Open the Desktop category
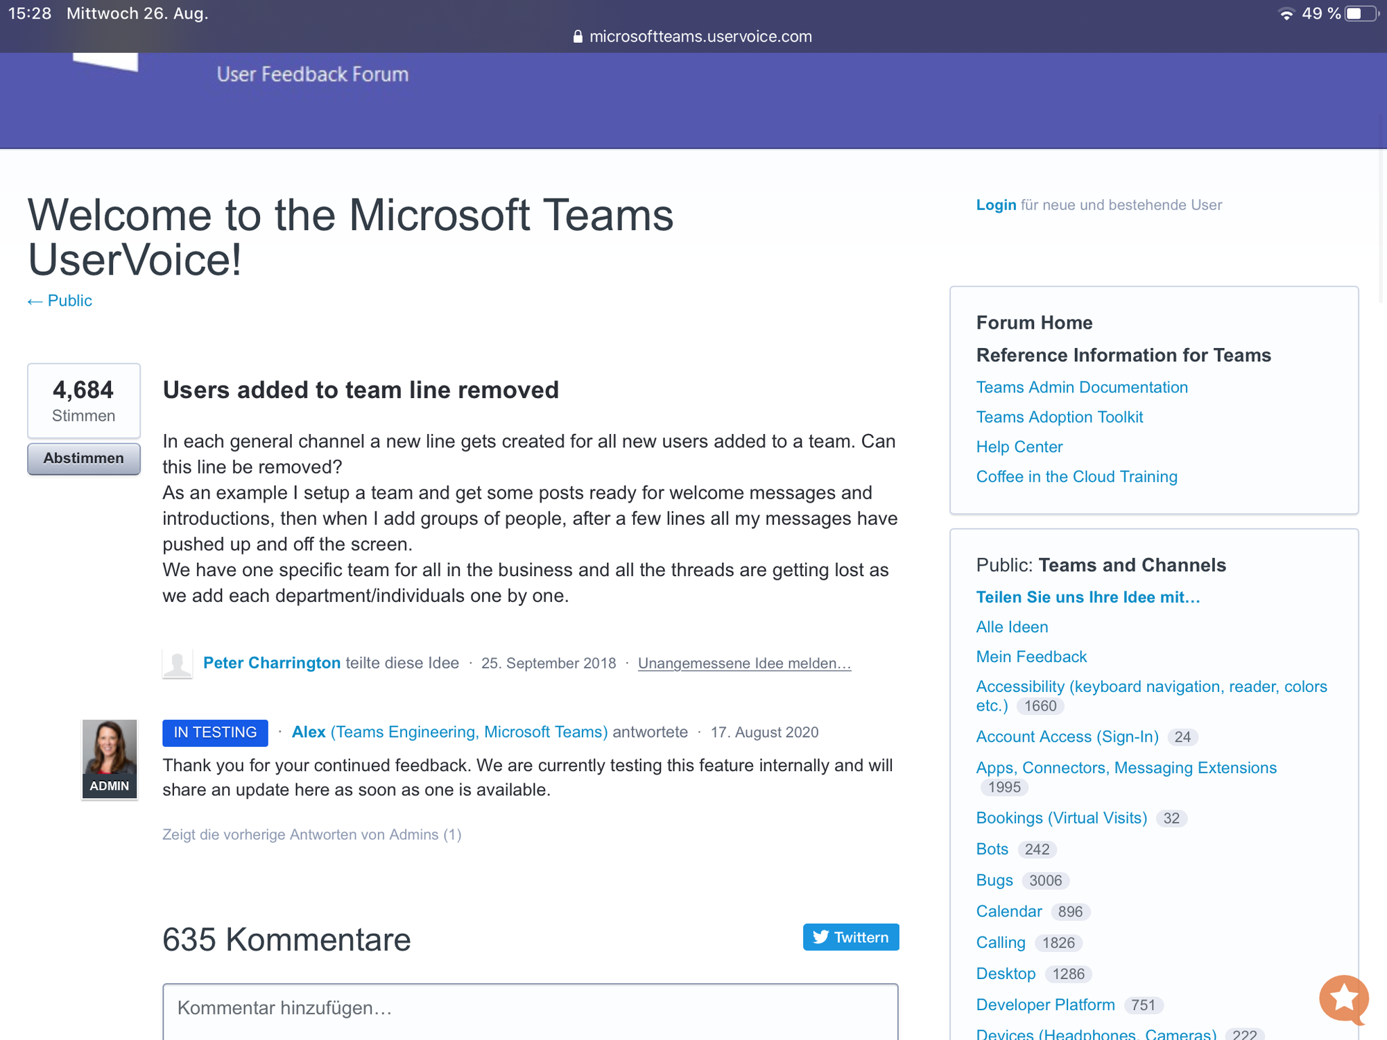 (1006, 974)
